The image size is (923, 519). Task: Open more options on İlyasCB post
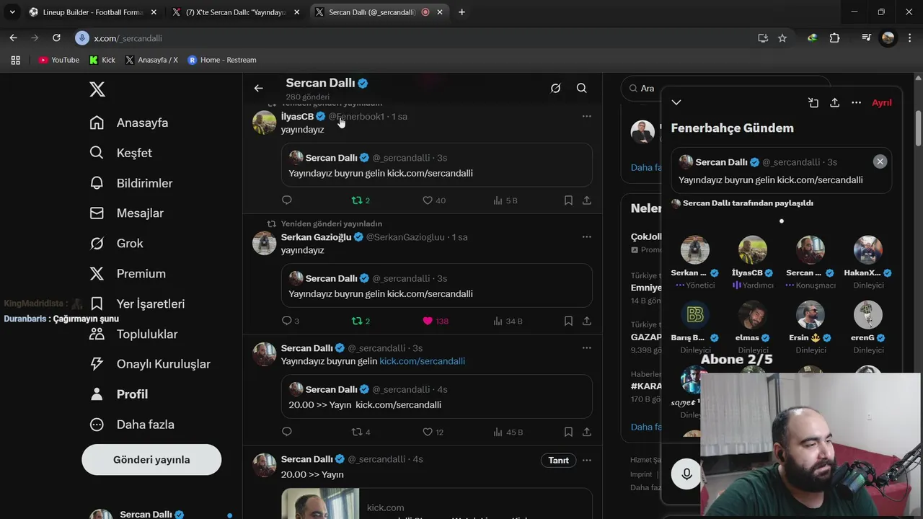click(x=586, y=116)
